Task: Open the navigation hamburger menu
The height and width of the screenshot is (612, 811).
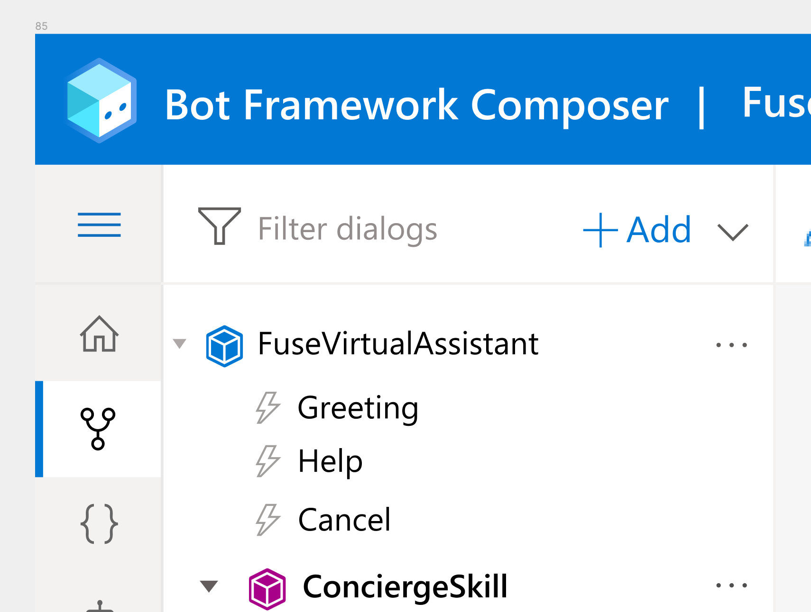Action: [x=98, y=225]
